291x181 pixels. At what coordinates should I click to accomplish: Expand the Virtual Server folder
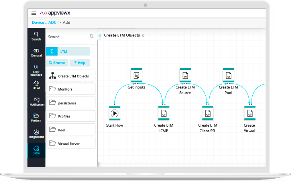[71, 143]
